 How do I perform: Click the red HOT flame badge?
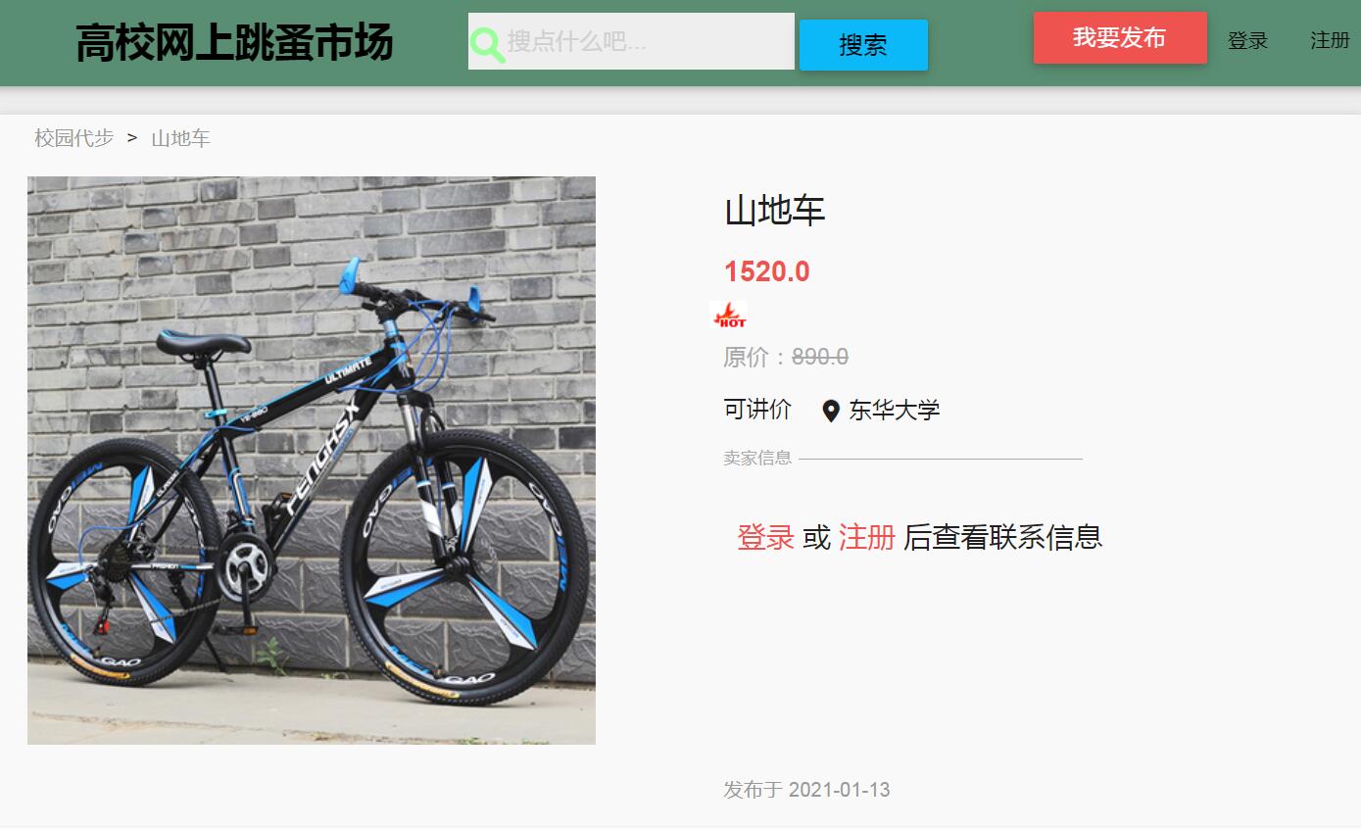click(728, 316)
